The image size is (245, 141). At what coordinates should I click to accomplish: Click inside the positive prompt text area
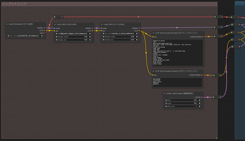(178, 53)
